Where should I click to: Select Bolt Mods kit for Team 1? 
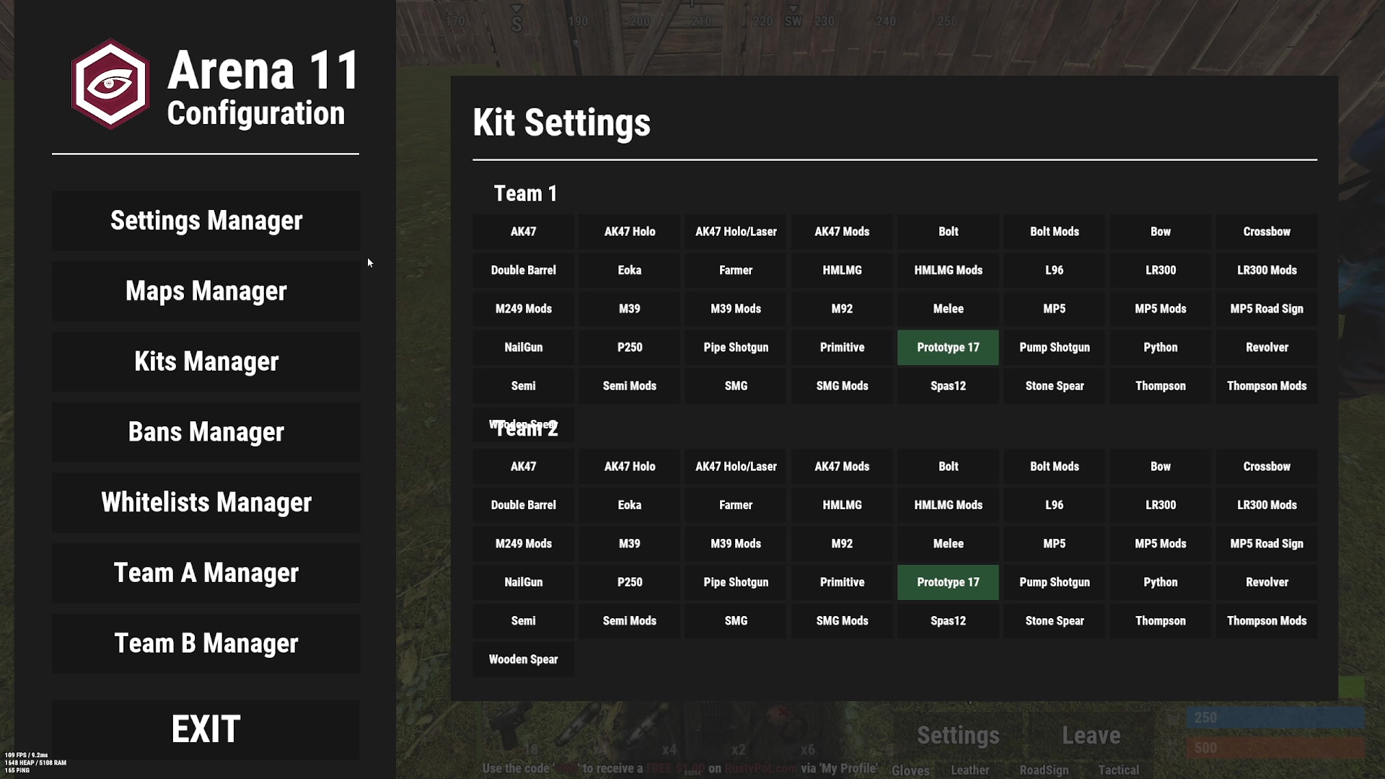[1055, 232]
